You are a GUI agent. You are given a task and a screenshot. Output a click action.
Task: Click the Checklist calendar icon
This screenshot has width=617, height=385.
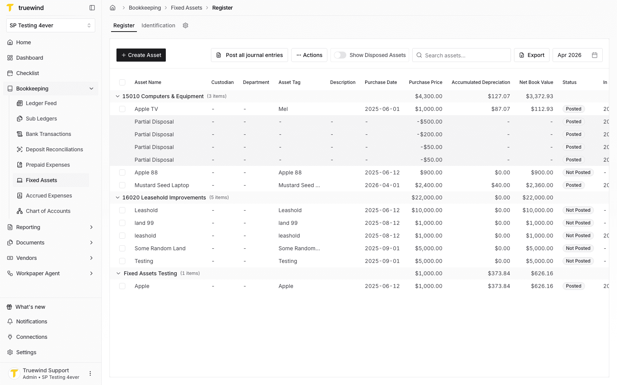10,73
